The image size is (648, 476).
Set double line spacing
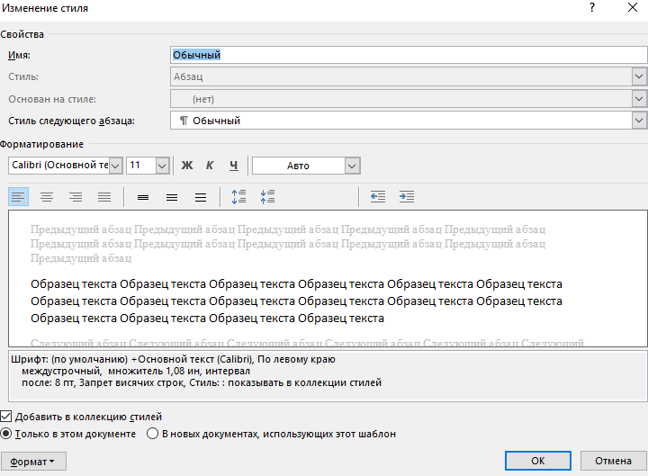(201, 196)
